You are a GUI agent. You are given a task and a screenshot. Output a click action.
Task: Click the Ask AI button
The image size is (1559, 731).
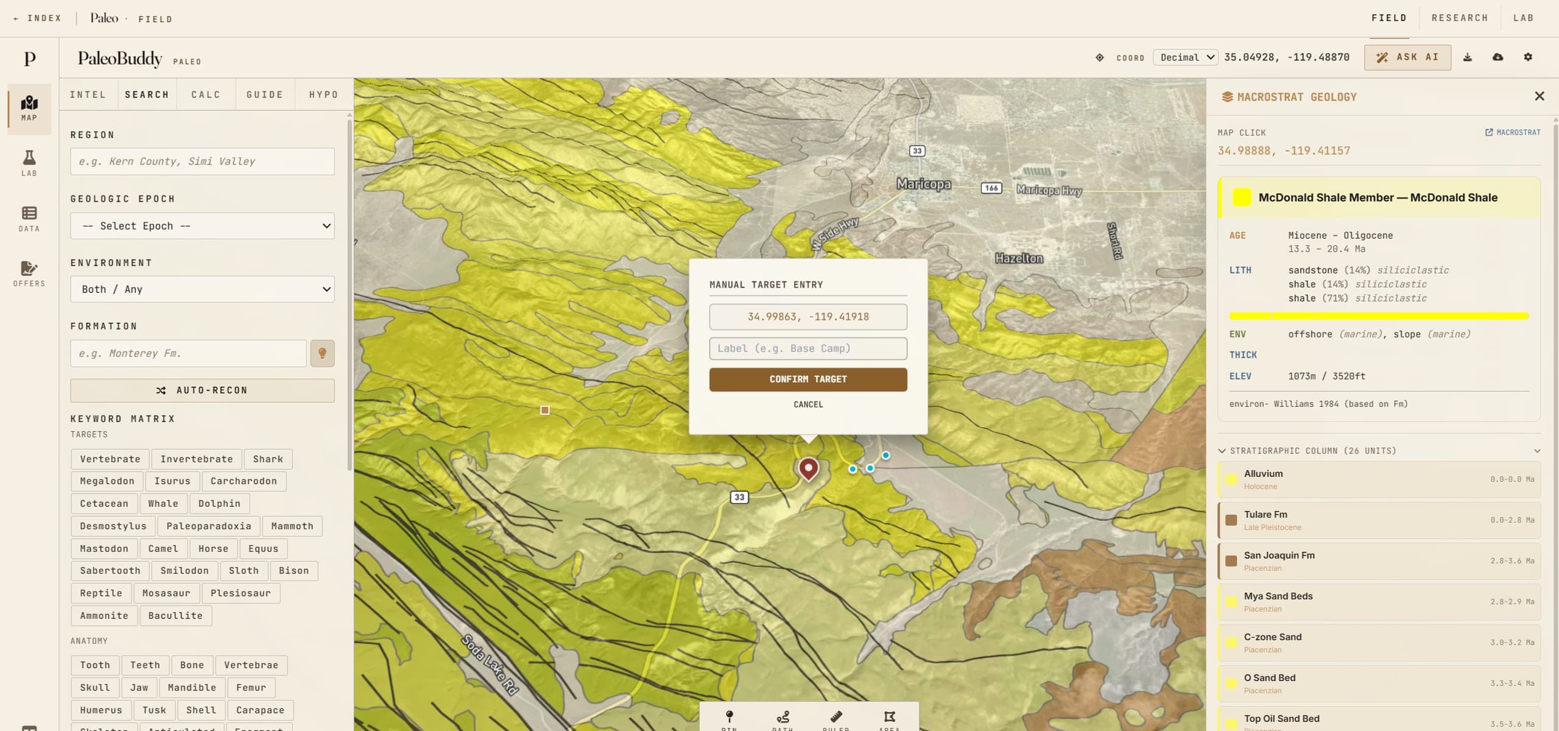(1407, 57)
